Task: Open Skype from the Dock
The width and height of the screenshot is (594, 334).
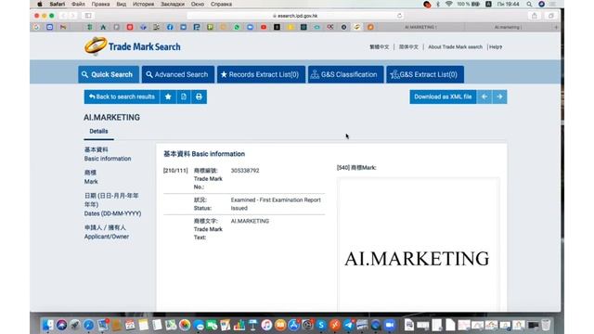Action: click(321, 325)
